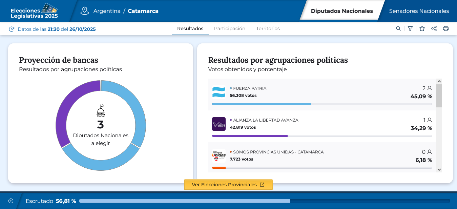Click La Libertad Avanza party logo
457x209 pixels.
pyautogui.click(x=219, y=124)
